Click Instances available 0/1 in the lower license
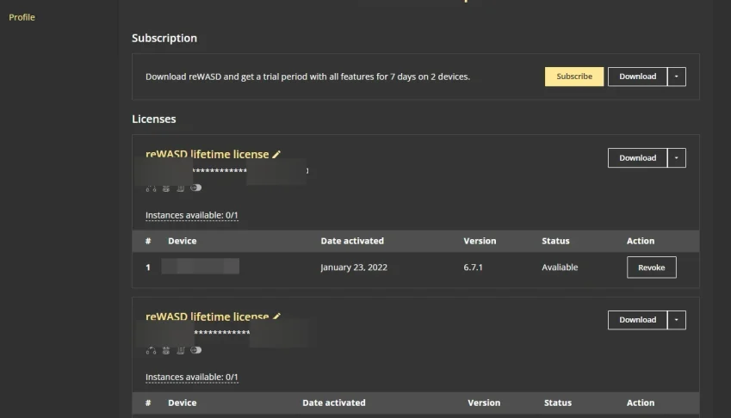The width and height of the screenshot is (731, 418). (192, 377)
